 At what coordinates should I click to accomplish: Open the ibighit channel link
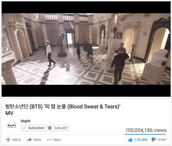coord(25,121)
